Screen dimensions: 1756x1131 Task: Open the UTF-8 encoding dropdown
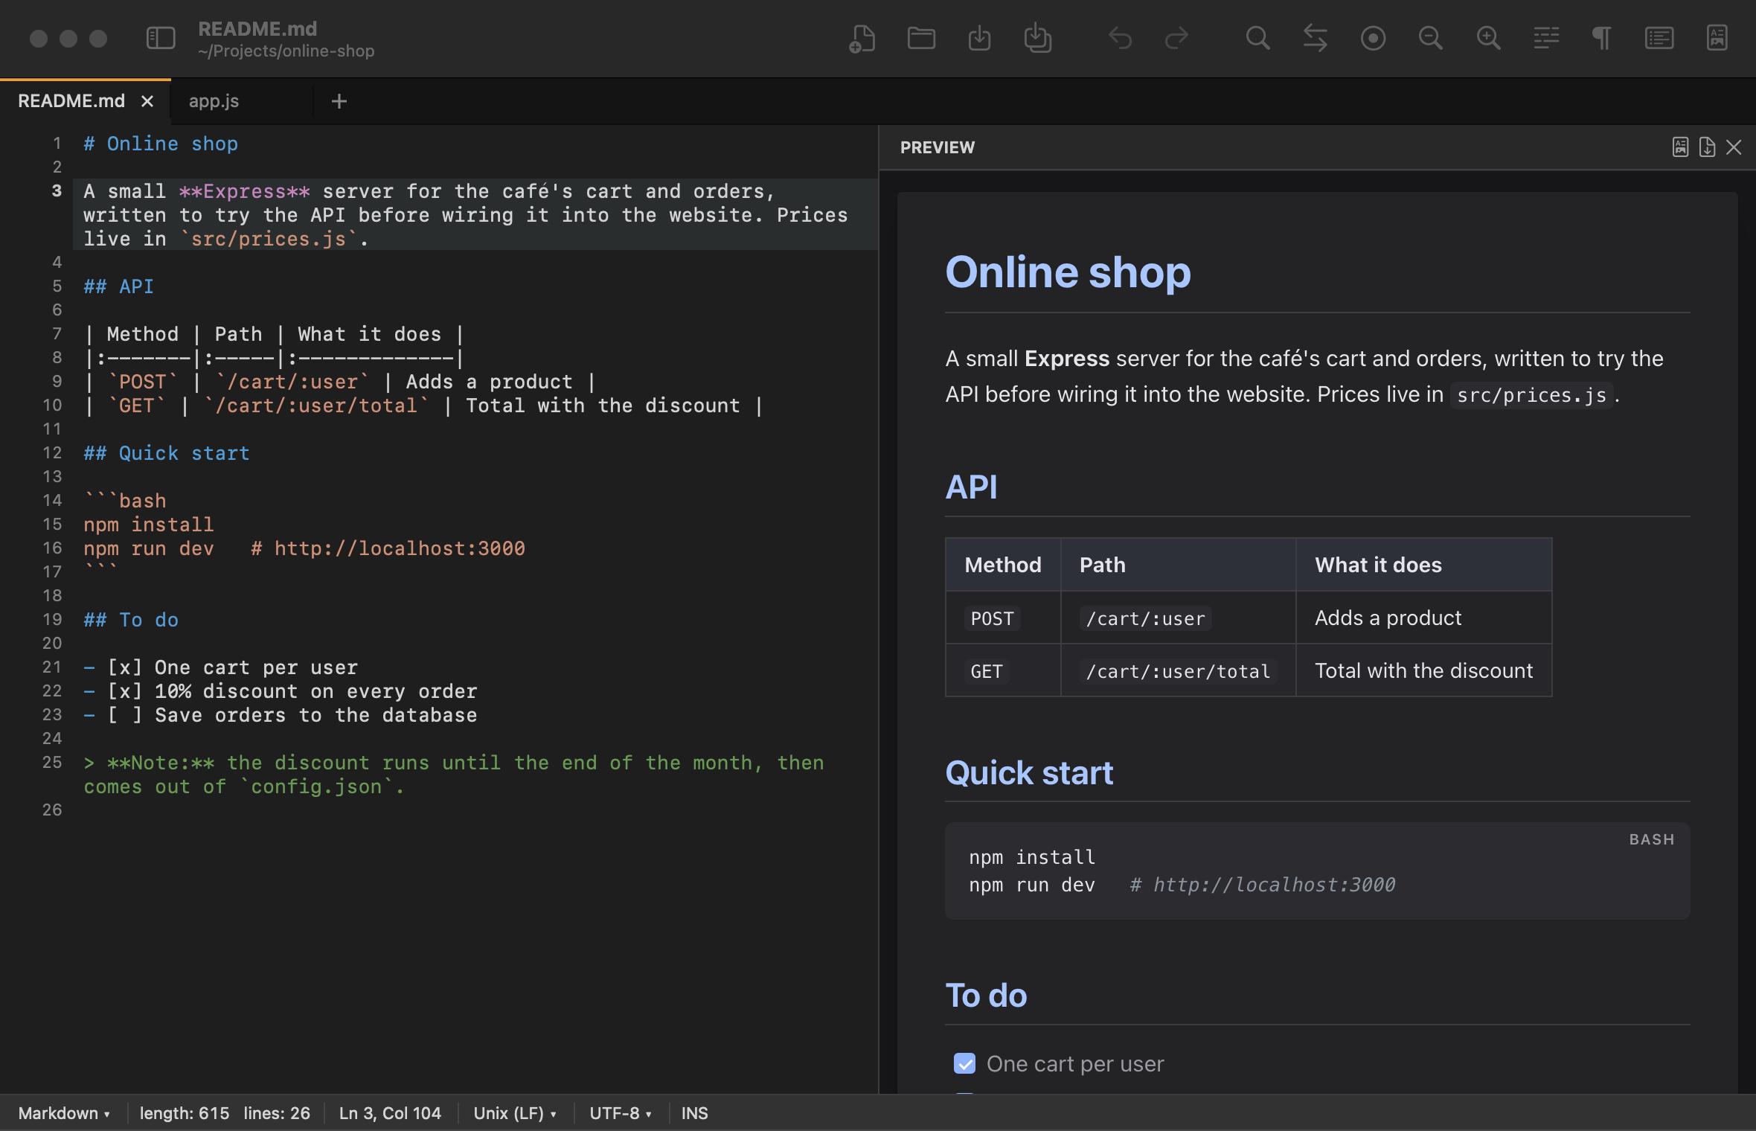coord(621,1113)
